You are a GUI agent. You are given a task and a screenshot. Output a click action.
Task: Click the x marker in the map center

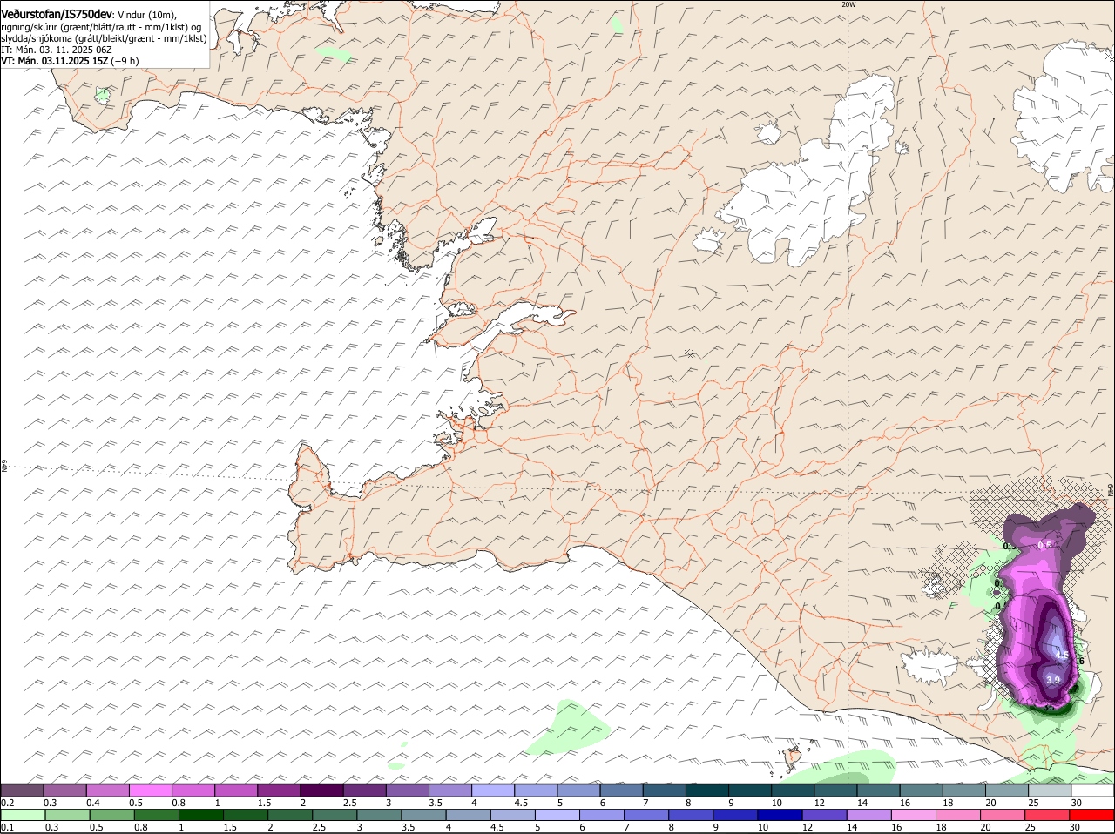pos(689,353)
